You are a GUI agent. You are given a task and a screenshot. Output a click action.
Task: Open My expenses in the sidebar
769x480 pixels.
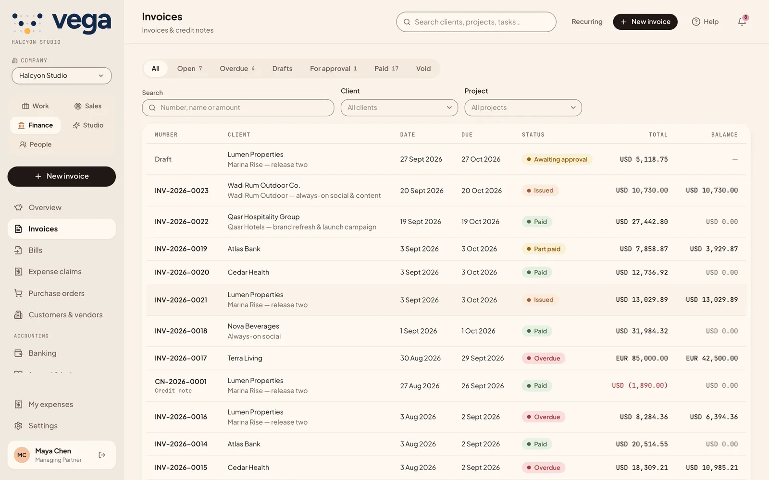(x=62, y=404)
